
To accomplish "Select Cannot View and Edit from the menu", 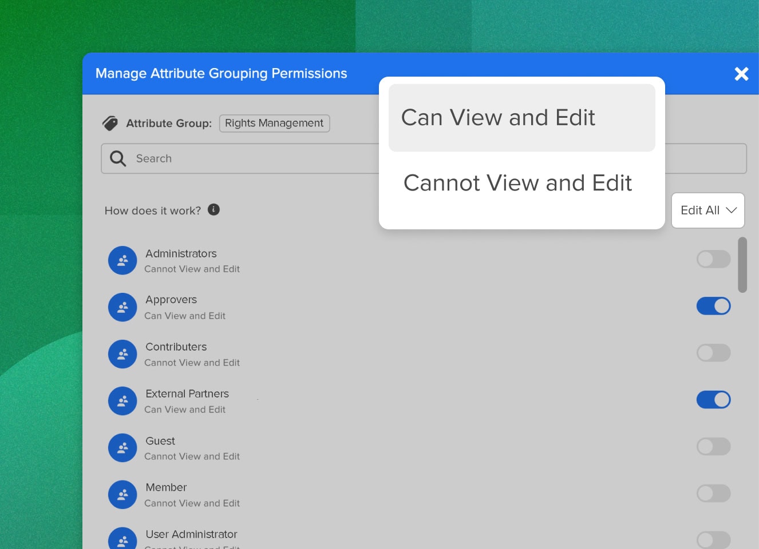I will 517,182.
